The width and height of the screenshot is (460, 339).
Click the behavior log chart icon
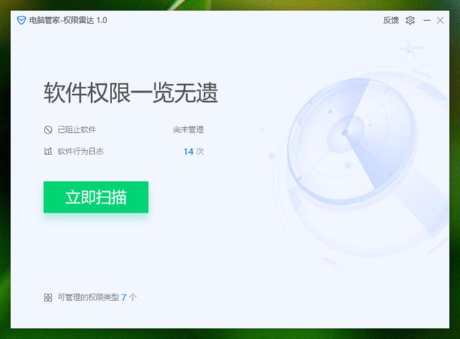point(48,152)
